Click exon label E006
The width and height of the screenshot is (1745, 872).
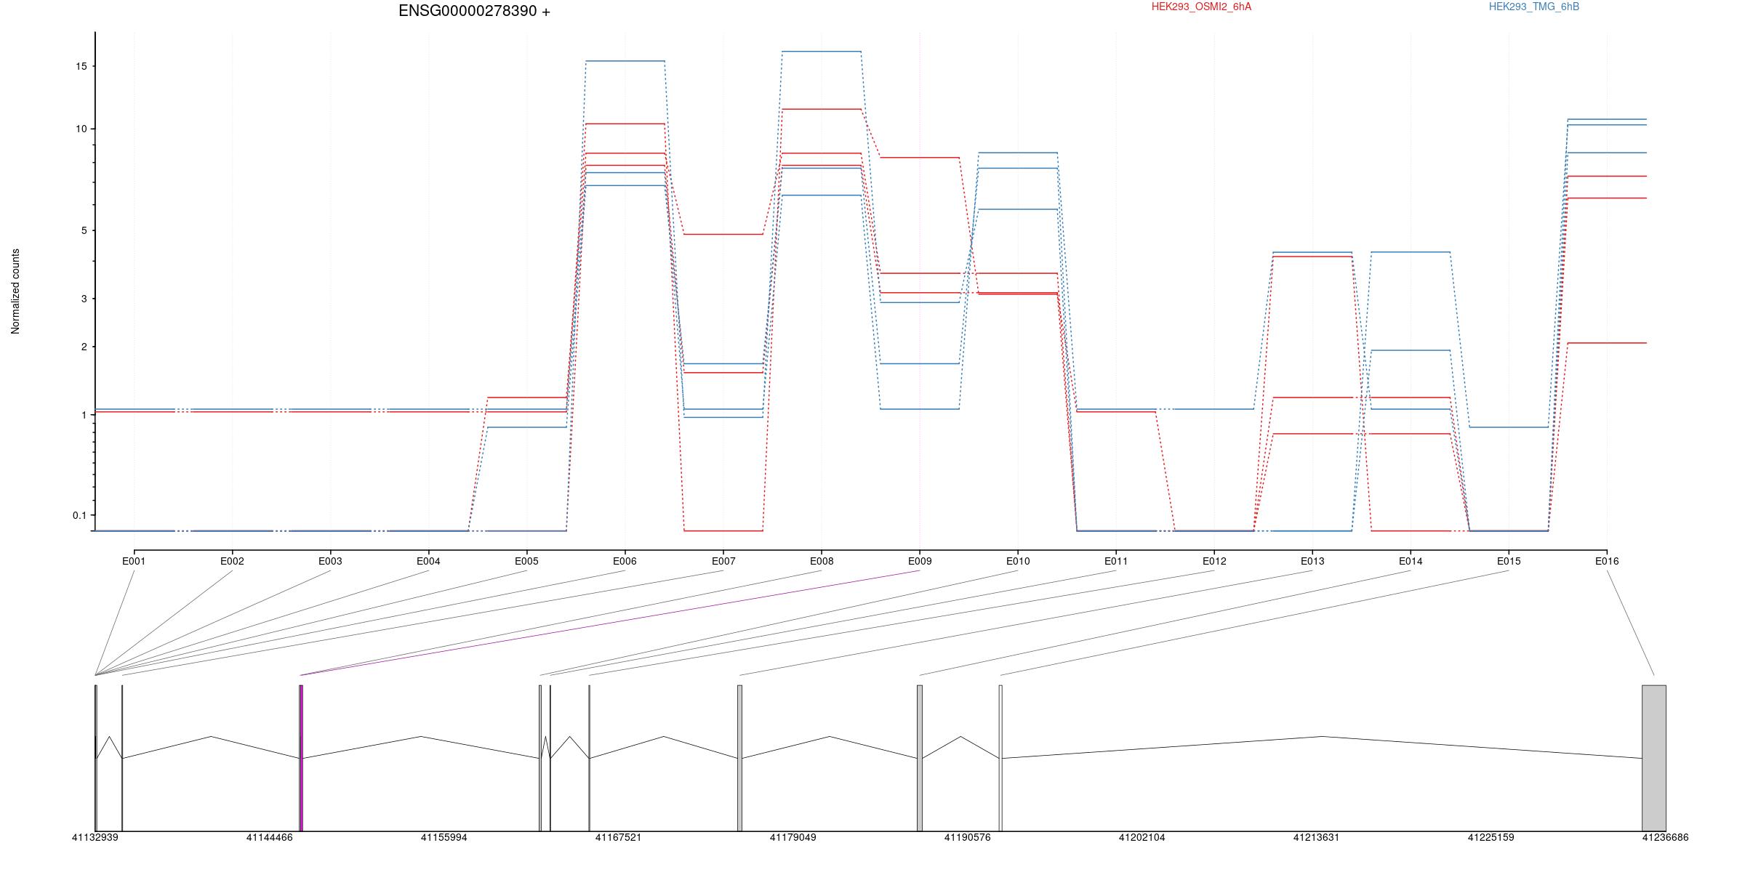[x=625, y=561]
